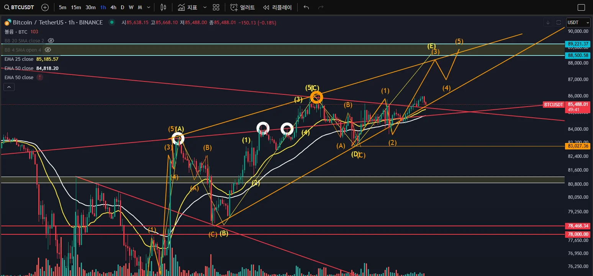Select the 15m timeframe
This screenshot has width=593, height=276.
(76, 7)
